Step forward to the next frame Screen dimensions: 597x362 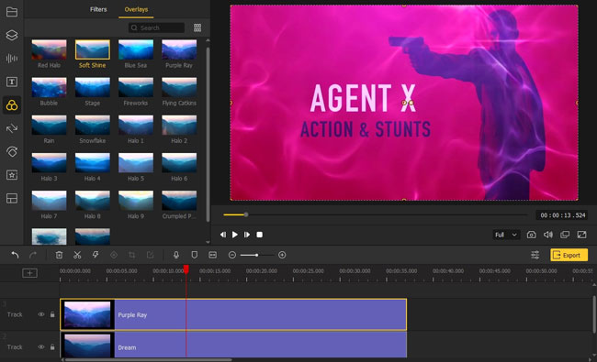point(247,235)
